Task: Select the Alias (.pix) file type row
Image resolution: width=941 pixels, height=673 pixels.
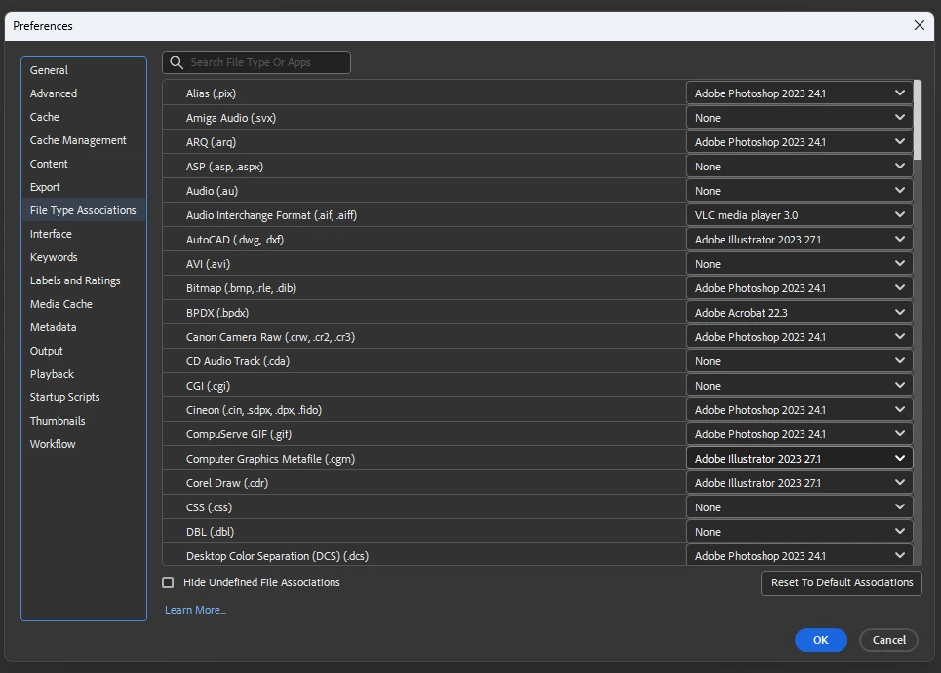Action: 423,93
